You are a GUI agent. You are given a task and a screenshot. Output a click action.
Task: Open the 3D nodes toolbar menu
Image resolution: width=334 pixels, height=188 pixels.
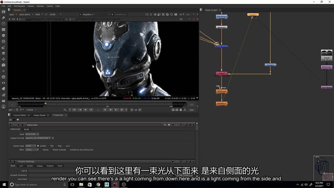pos(3,65)
